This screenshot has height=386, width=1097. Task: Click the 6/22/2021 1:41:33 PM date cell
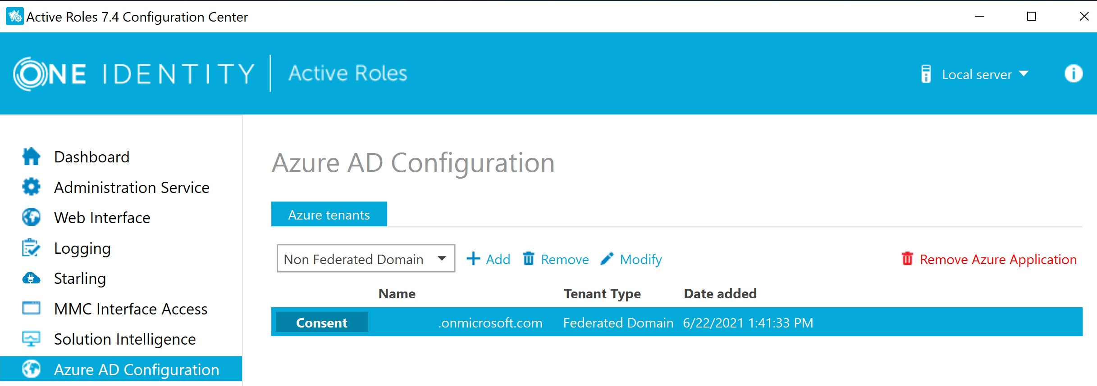(x=748, y=323)
